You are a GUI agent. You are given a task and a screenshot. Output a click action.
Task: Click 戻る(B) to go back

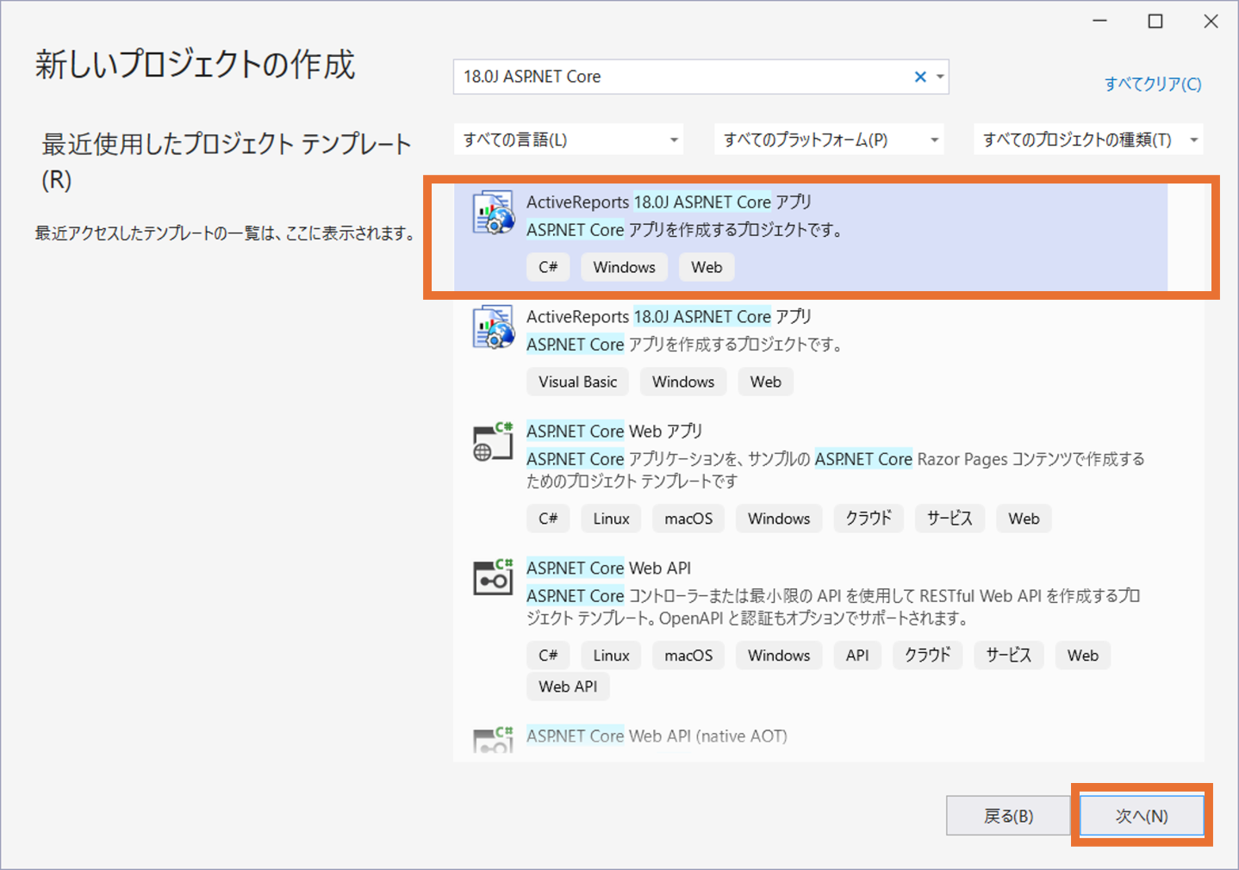pyautogui.click(x=1008, y=815)
